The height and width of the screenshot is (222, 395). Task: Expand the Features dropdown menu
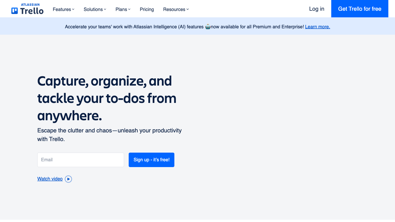click(64, 9)
